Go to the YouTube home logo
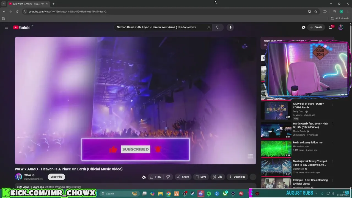Screen dimensions: 352x198 22,27
